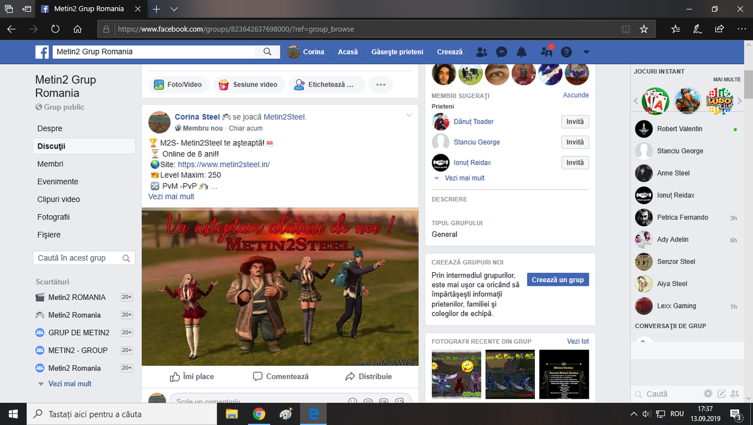Open the Facebook home logo
This screenshot has height=425, width=753.
[x=42, y=52]
